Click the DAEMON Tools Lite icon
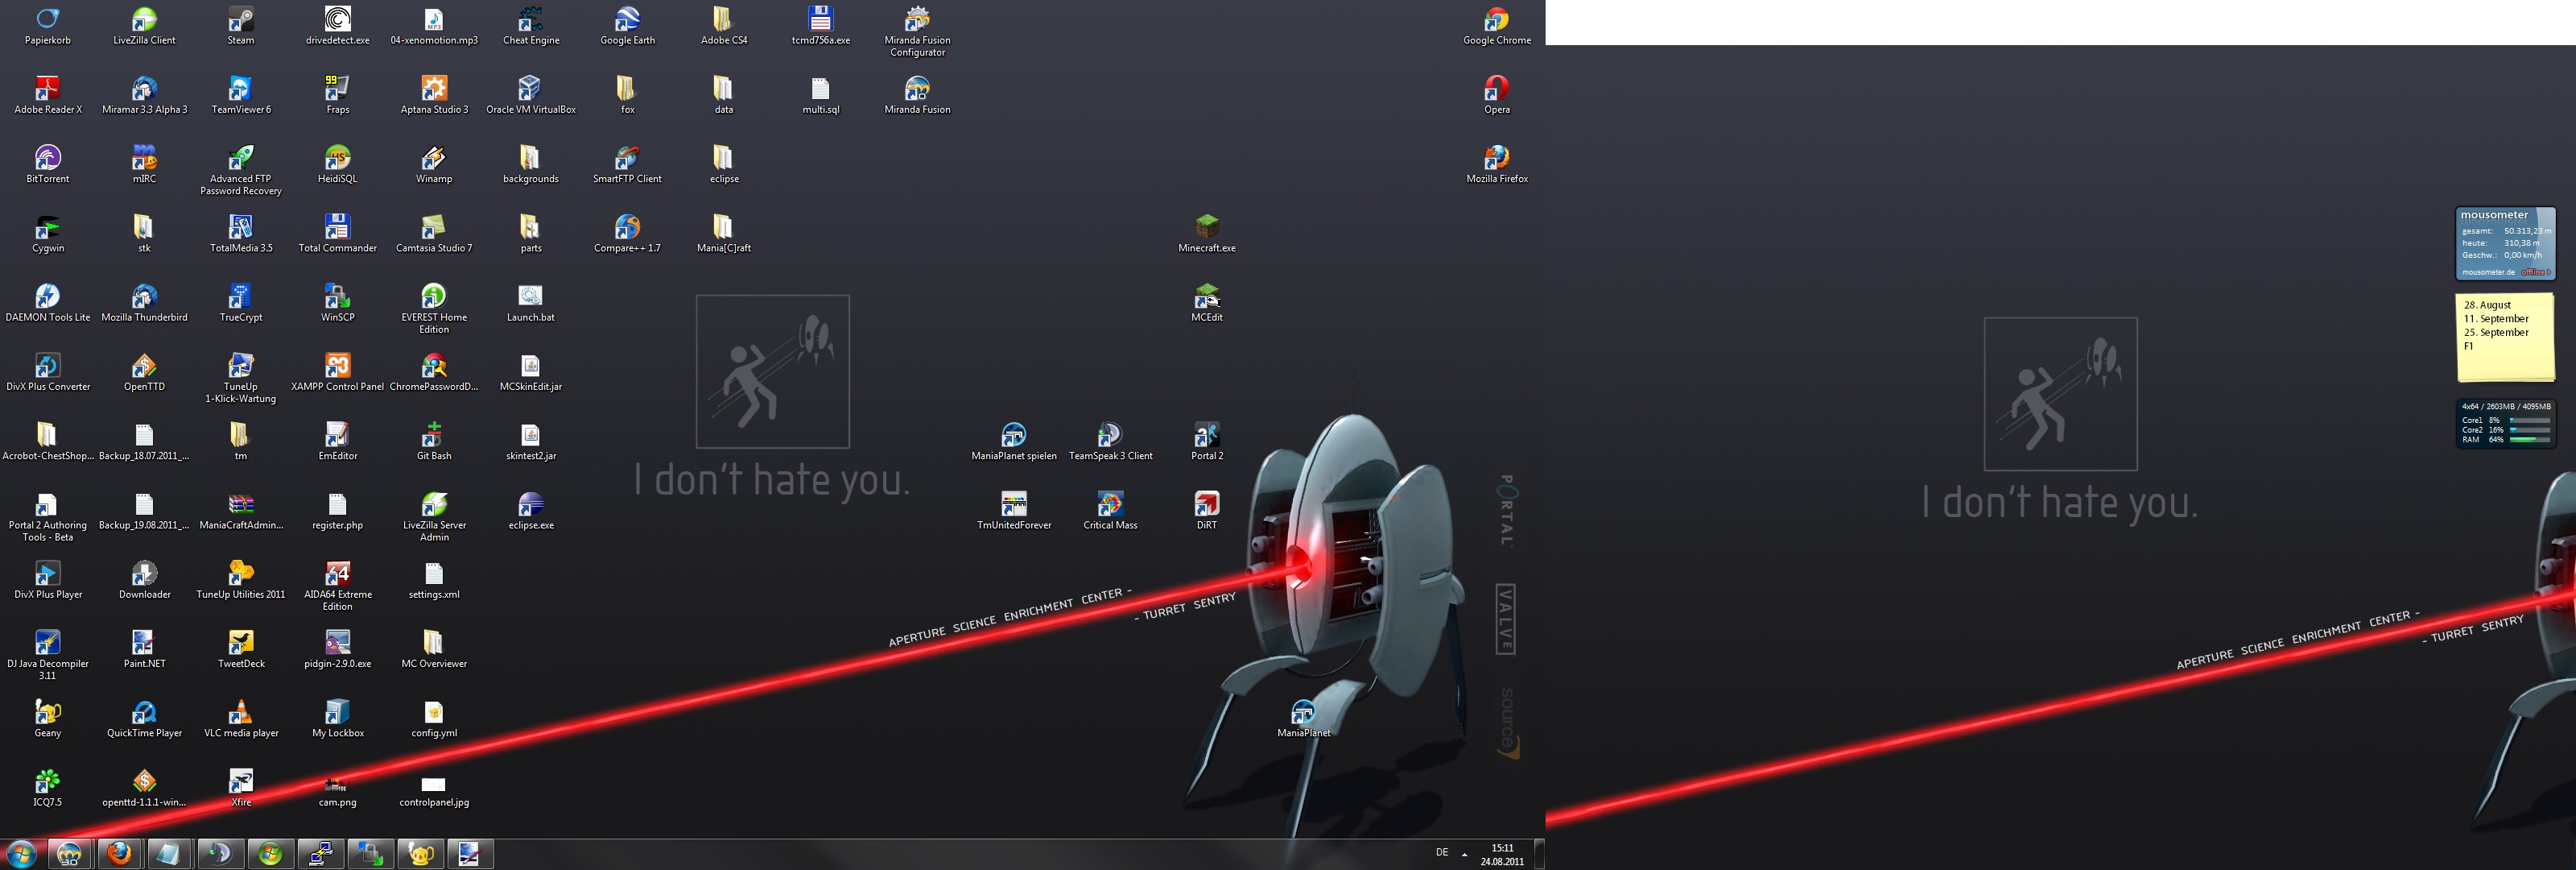This screenshot has height=870, width=2576. point(47,301)
